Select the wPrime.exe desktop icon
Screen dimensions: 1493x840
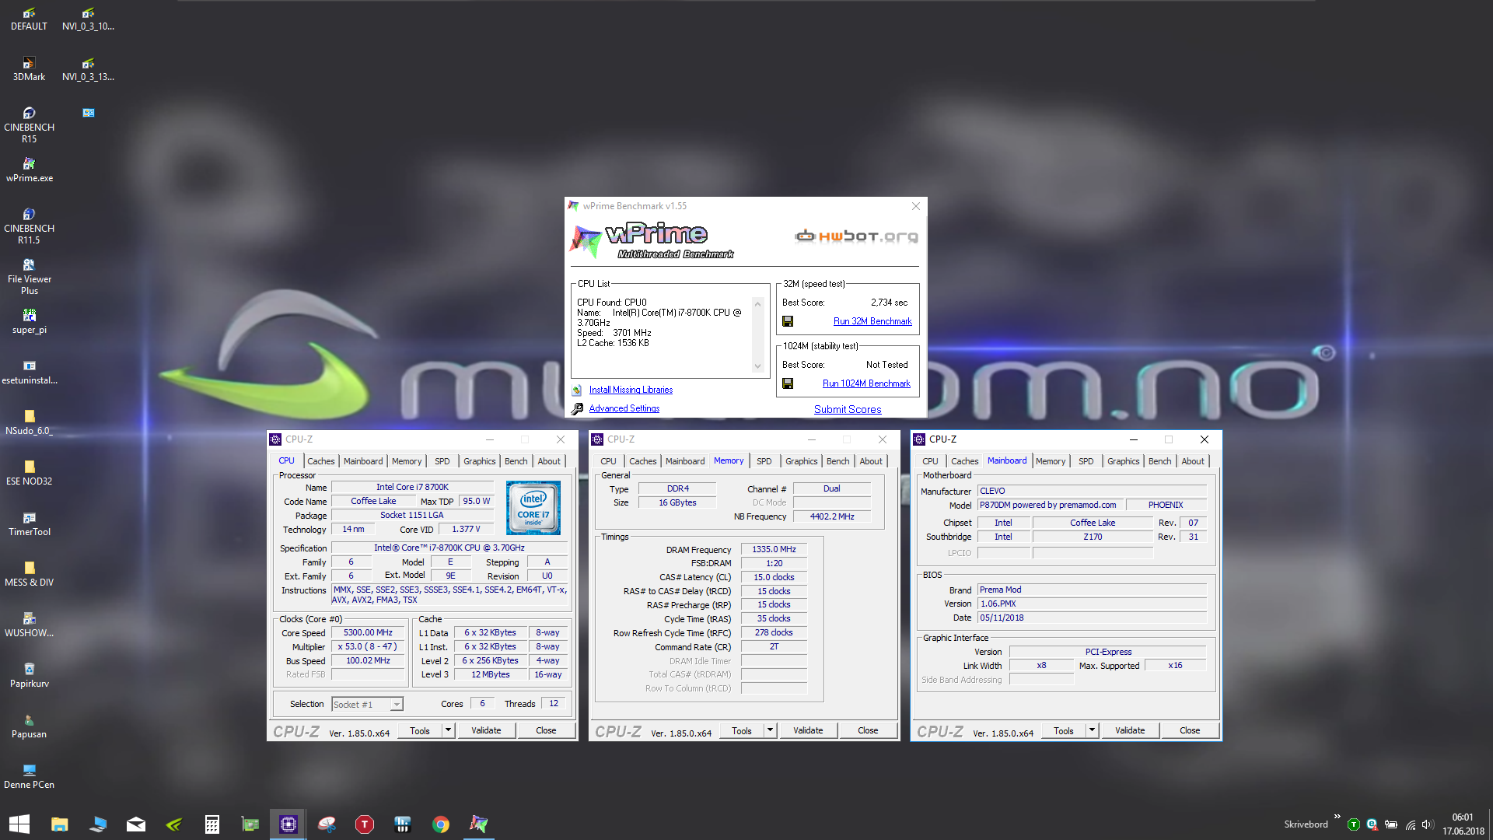(x=29, y=170)
